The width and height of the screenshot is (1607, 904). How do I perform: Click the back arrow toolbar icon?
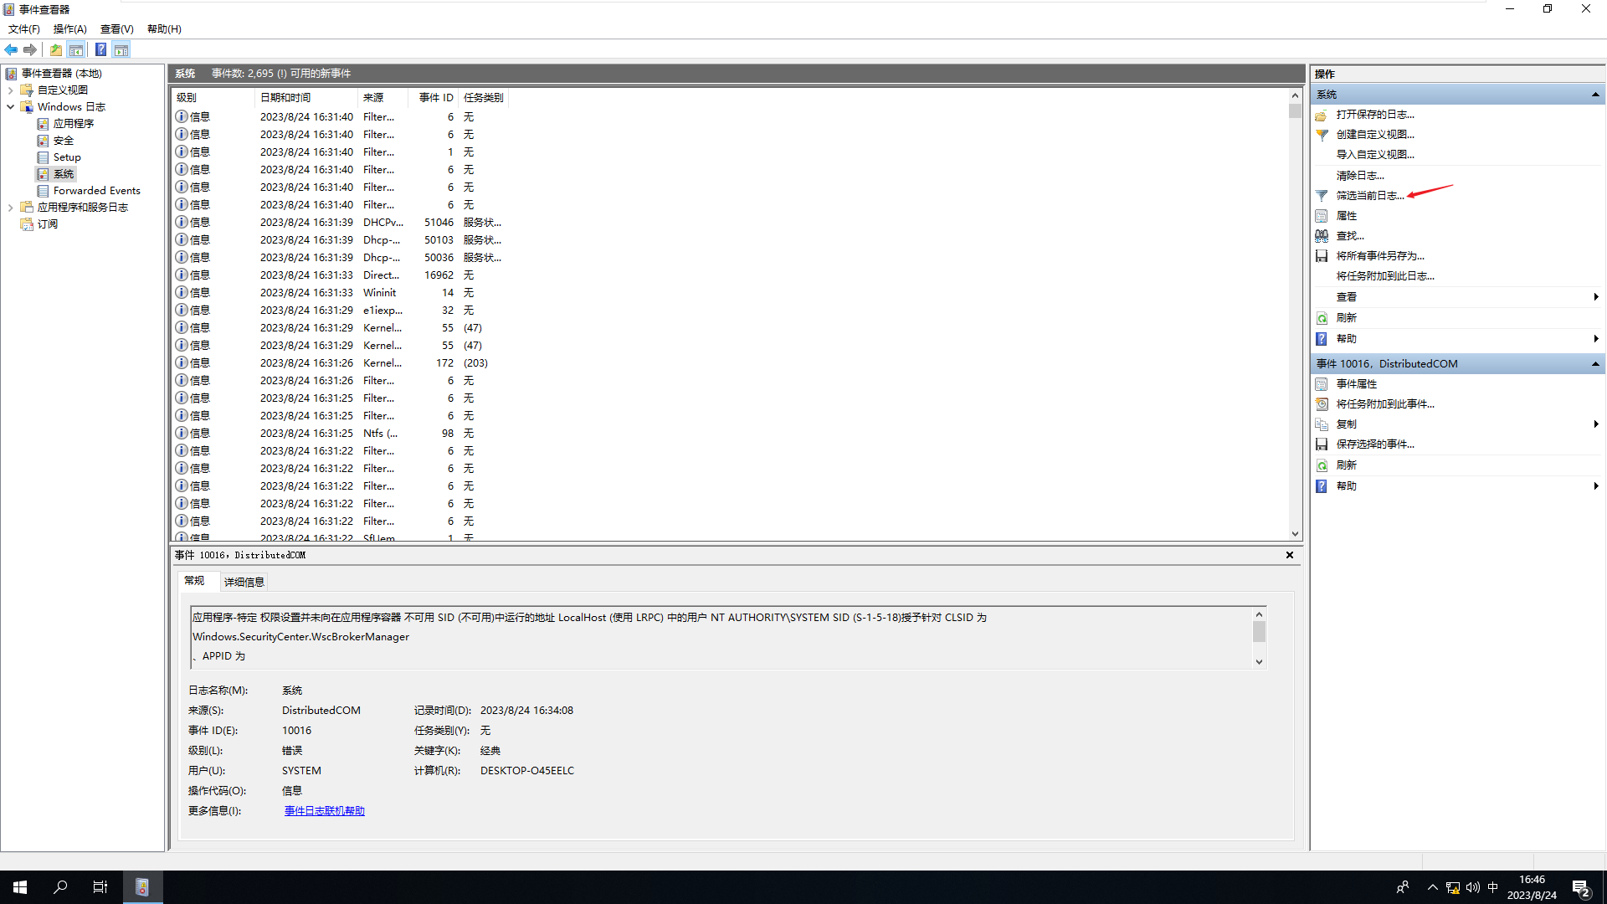pos(11,50)
